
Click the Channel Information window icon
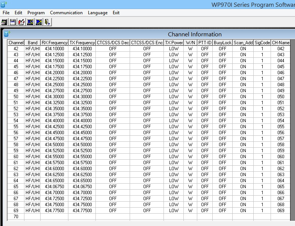pos(6,34)
